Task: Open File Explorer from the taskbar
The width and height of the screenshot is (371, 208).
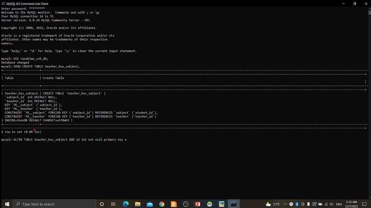Action: tap(138, 204)
